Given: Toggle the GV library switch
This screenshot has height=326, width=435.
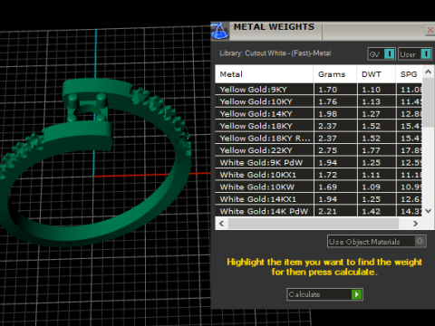Looking at the screenshot, I should click(x=382, y=54).
